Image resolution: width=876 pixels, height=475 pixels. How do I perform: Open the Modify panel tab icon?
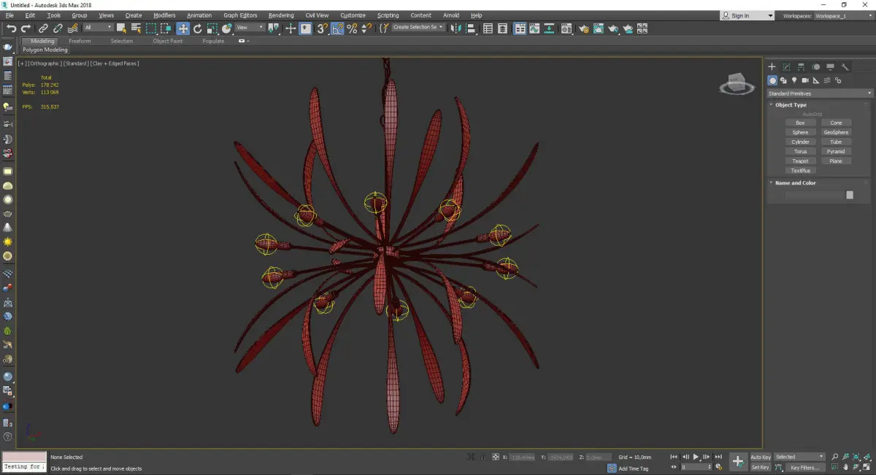coord(786,66)
